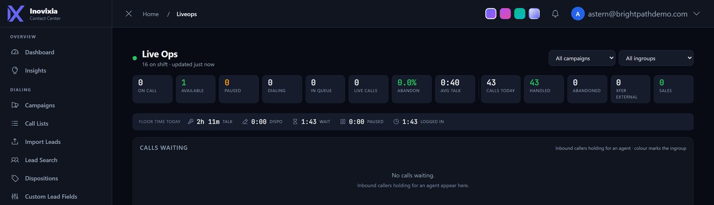Click '16 on shift · updated just now'

[178, 65]
